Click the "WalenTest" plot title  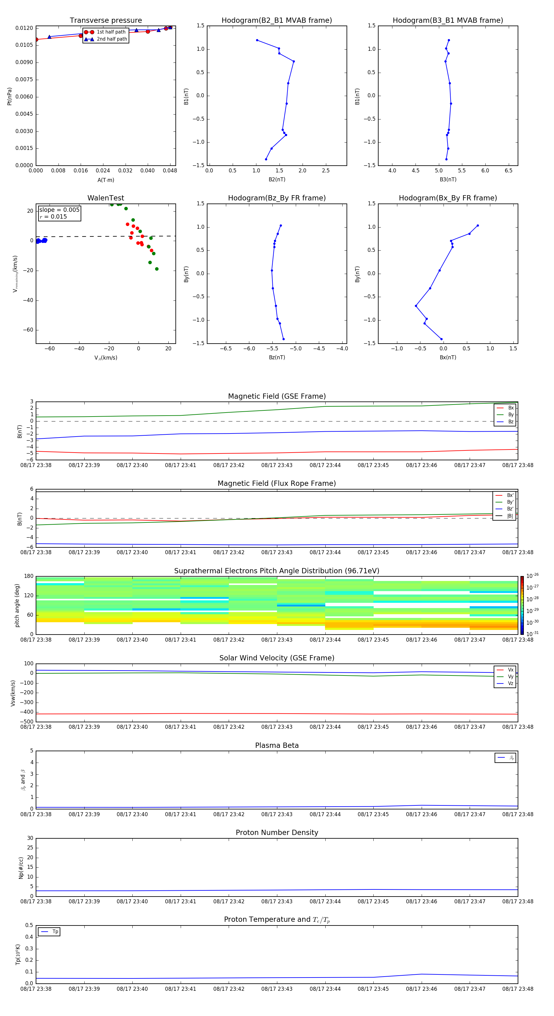pos(106,198)
